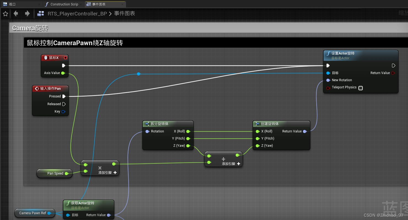The height and width of the screenshot is (220, 408).
Task: Select the Camera Pawn Ref variable node
Action: (33, 213)
